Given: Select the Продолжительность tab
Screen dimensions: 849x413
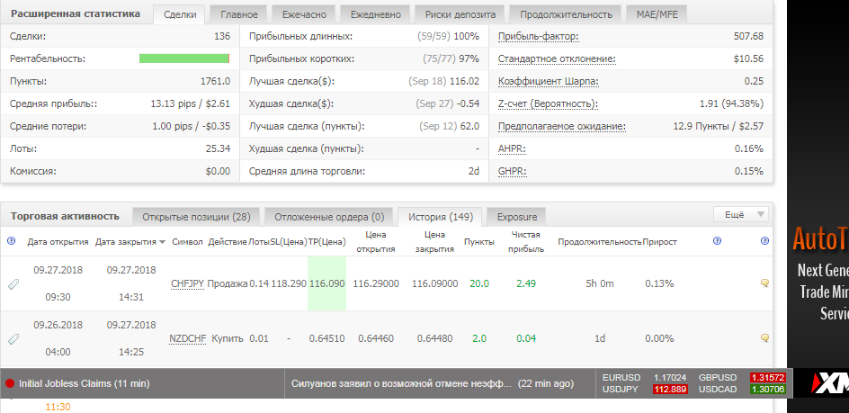Looking at the screenshot, I should tap(566, 14).
